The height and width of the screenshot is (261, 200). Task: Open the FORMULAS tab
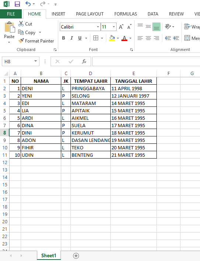[125, 14]
